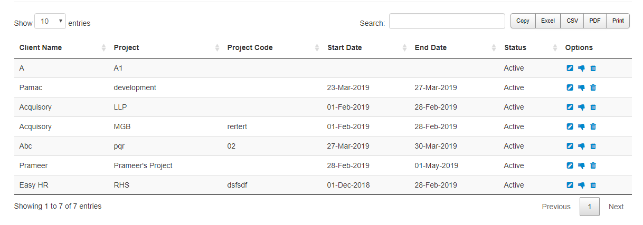Delete the Pamac development project
Image resolution: width=643 pixels, height=225 pixels.
(x=593, y=87)
